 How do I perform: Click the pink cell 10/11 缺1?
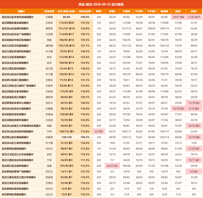[194, 160]
